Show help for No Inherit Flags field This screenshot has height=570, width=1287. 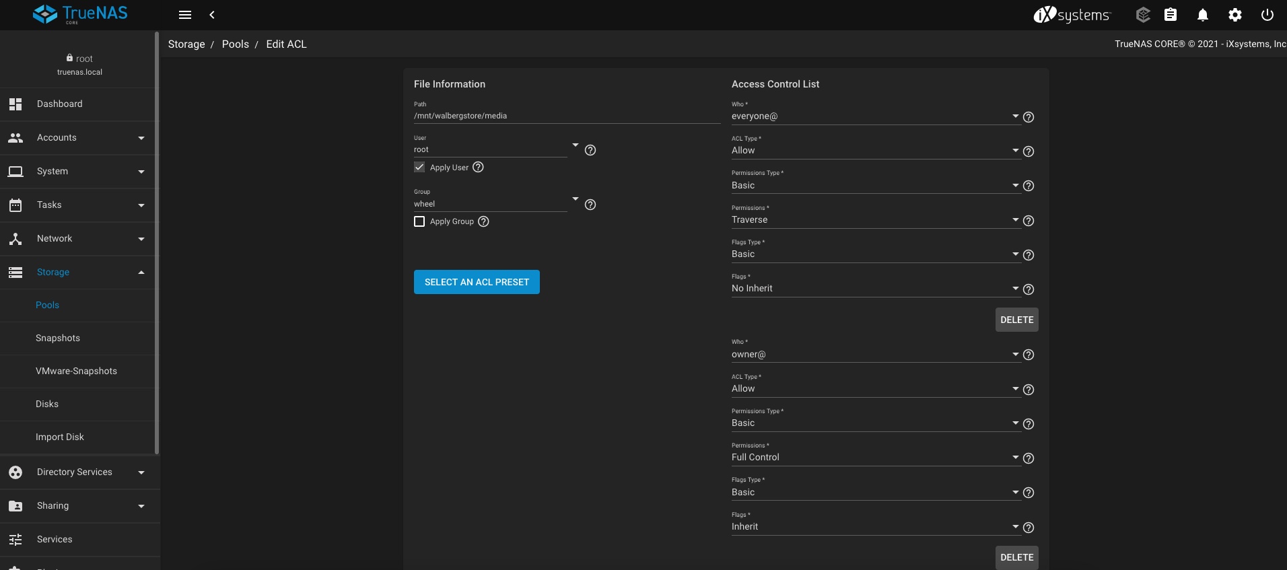pyautogui.click(x=1029, y=289)
